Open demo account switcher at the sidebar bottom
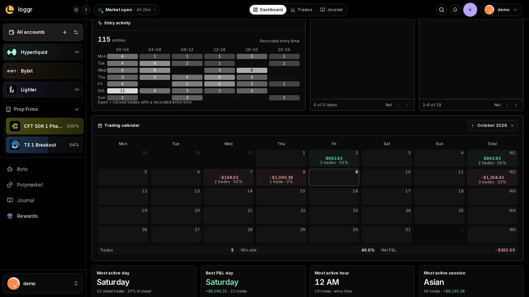The image size is (529, 297). tap(43, 283)
